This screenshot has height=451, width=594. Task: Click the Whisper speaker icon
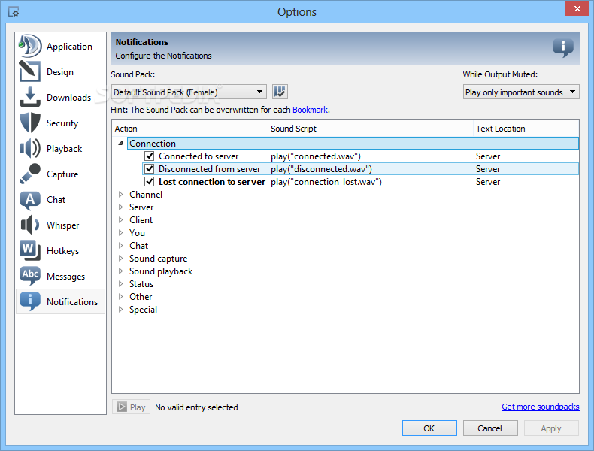point(30,225)
